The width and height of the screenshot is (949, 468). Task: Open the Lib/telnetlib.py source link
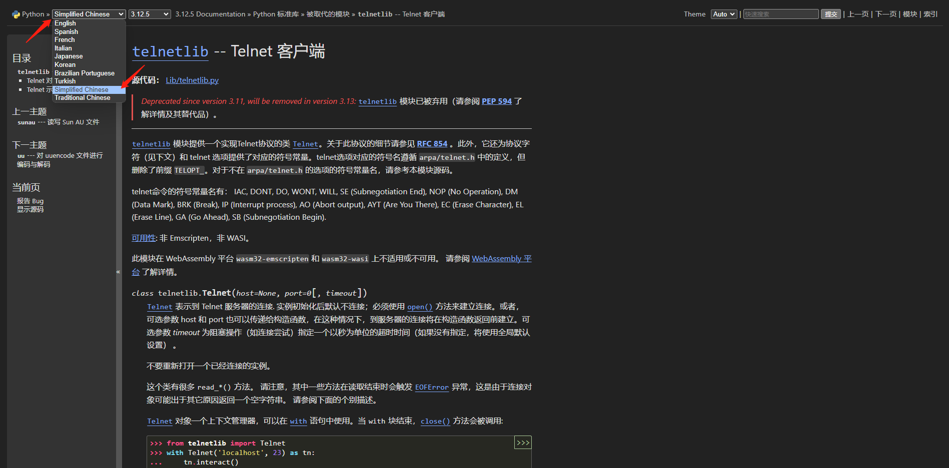[192, 80]
